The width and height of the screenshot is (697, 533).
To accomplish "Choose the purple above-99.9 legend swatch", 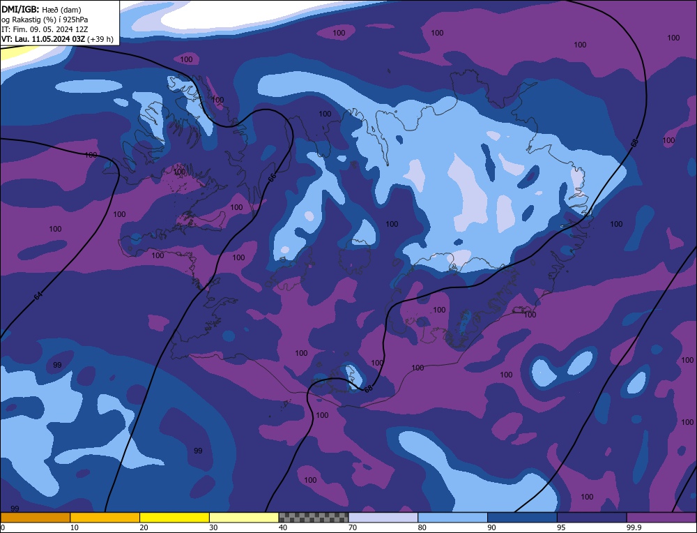I will (661, 518).
